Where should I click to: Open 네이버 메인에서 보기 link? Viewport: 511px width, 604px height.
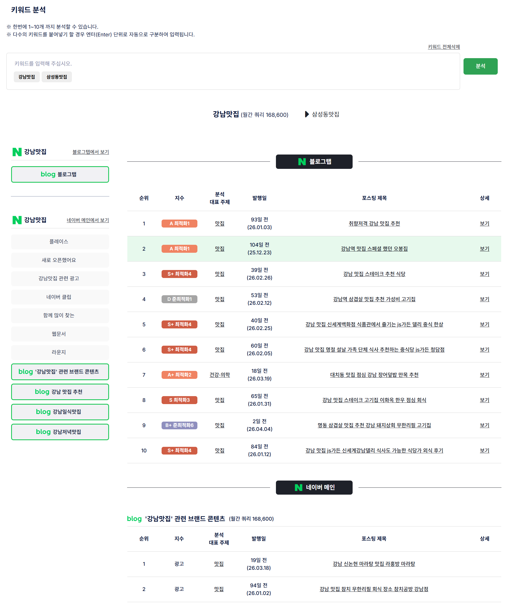click(x=88, y=220)
